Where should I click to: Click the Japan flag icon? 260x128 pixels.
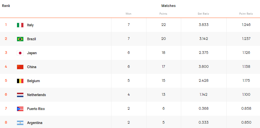[x=20, y=53]
